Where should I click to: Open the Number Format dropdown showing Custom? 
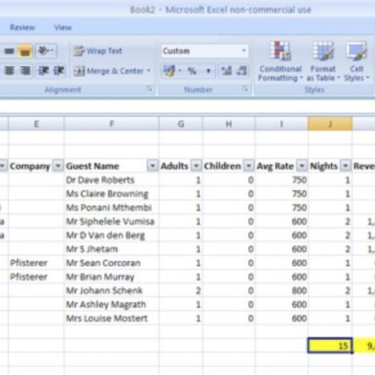tap(205, 51)
